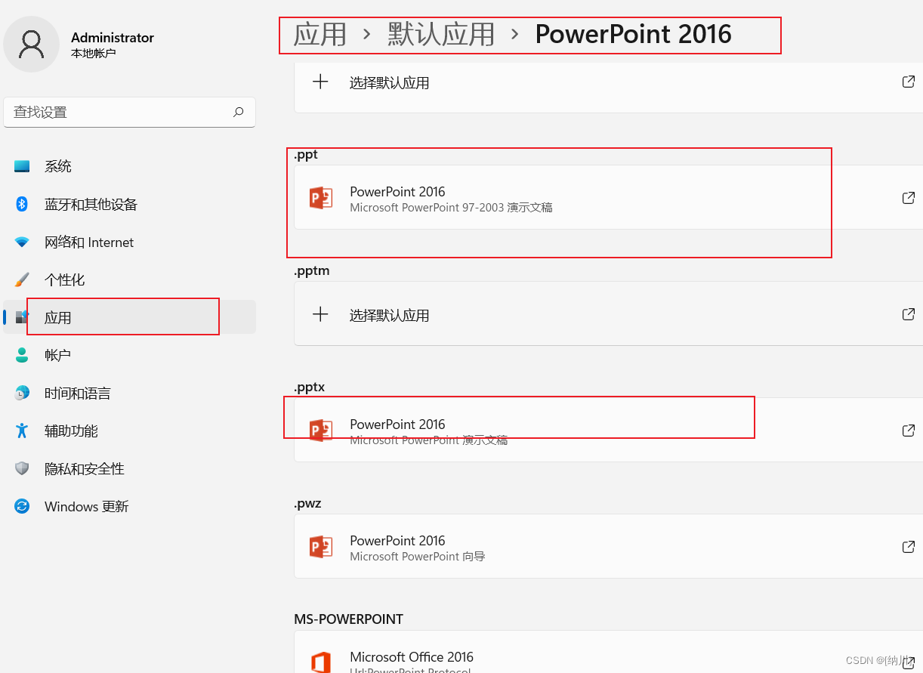Screen dimensions: 923x673
Task: Click PowerPoint icon in .pptx row
Action: pos(321,431)
